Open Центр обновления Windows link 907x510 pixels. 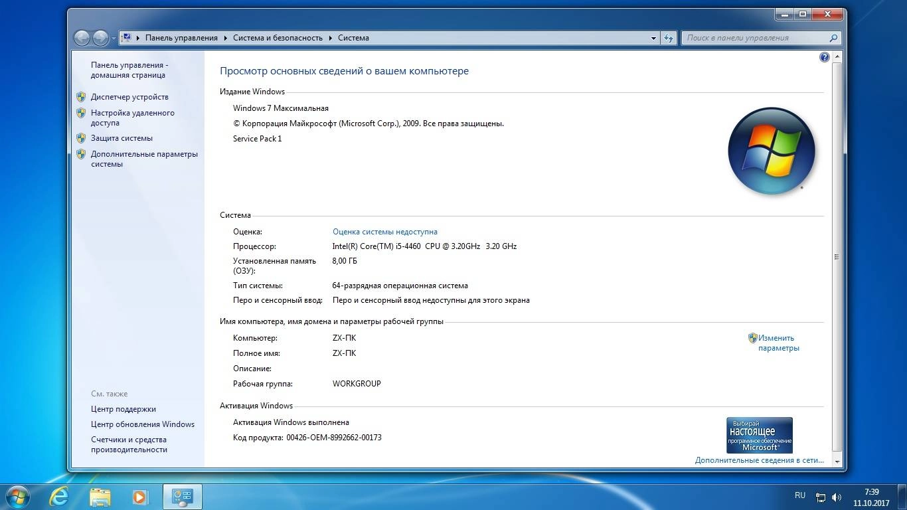[x=143, y=424]
